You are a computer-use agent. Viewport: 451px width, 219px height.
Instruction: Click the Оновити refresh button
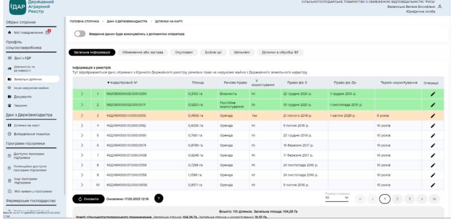(88, 199)
